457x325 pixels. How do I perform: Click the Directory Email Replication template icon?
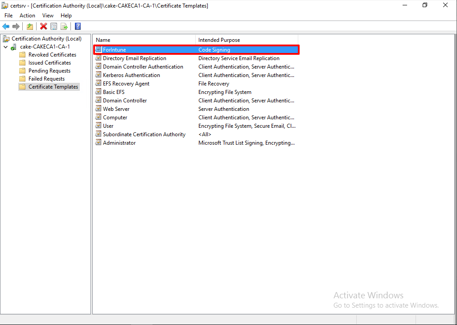[99, 58]
